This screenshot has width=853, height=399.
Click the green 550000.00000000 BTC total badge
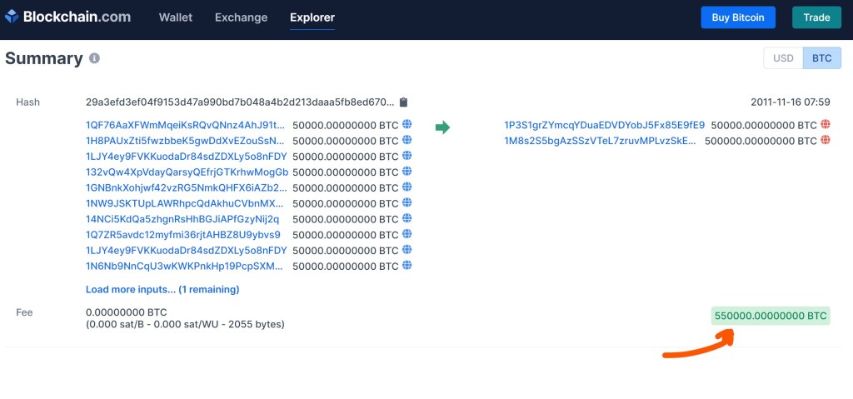coord(771,316)
